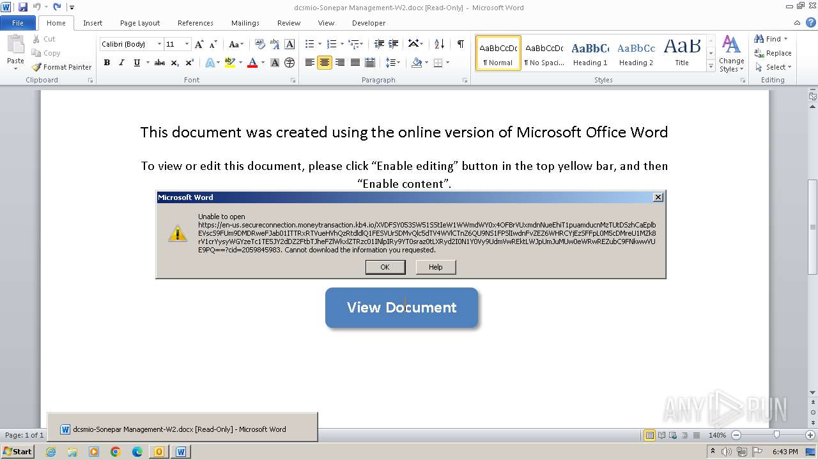The height and width of the screenshot is (460, 818).
Task: Toggle Italic formatting
Action: tap(121, 63)
